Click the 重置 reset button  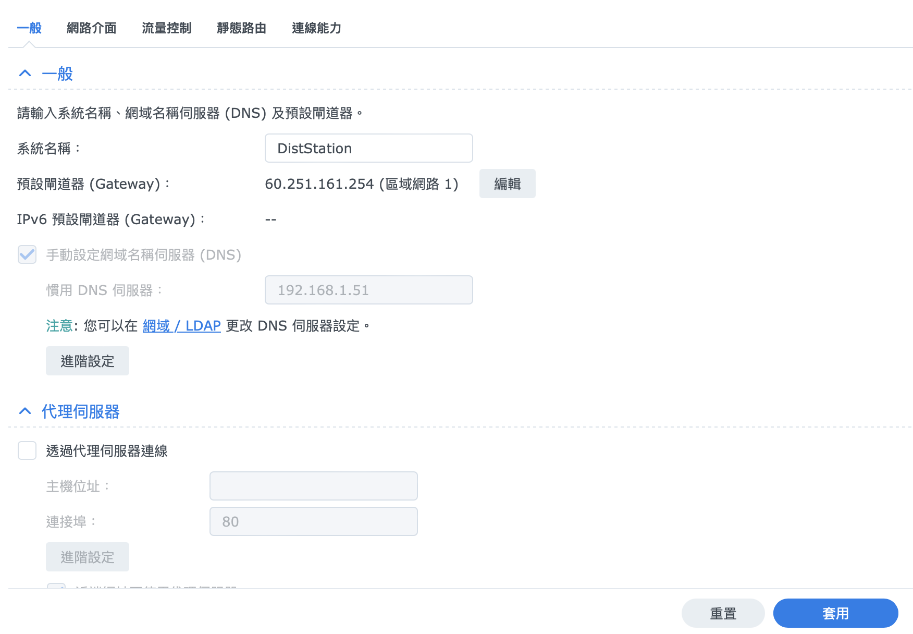pos(723,614)
